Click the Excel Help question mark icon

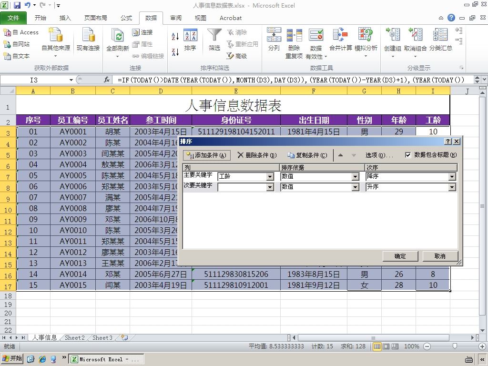click(451, 18)
